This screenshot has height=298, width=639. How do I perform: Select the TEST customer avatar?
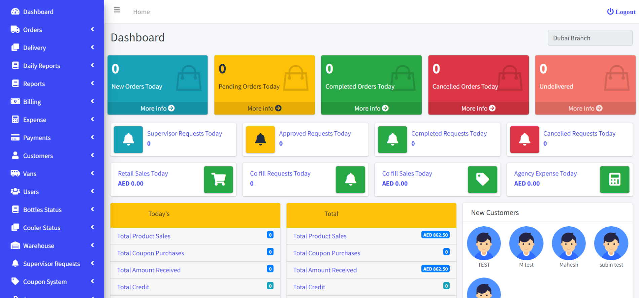point(484,243)
